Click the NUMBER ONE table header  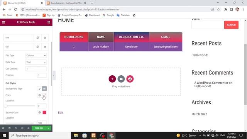tap(74, 37)
